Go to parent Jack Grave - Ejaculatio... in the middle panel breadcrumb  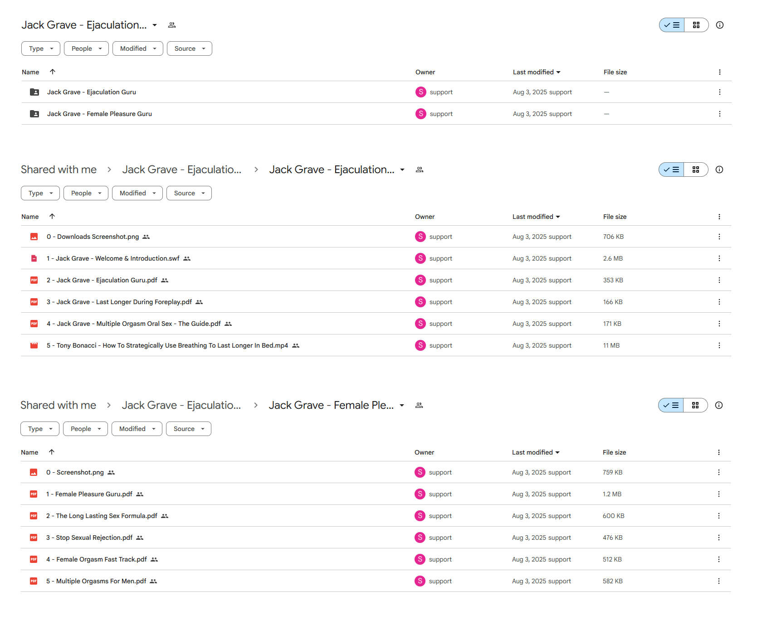point(182,170)
